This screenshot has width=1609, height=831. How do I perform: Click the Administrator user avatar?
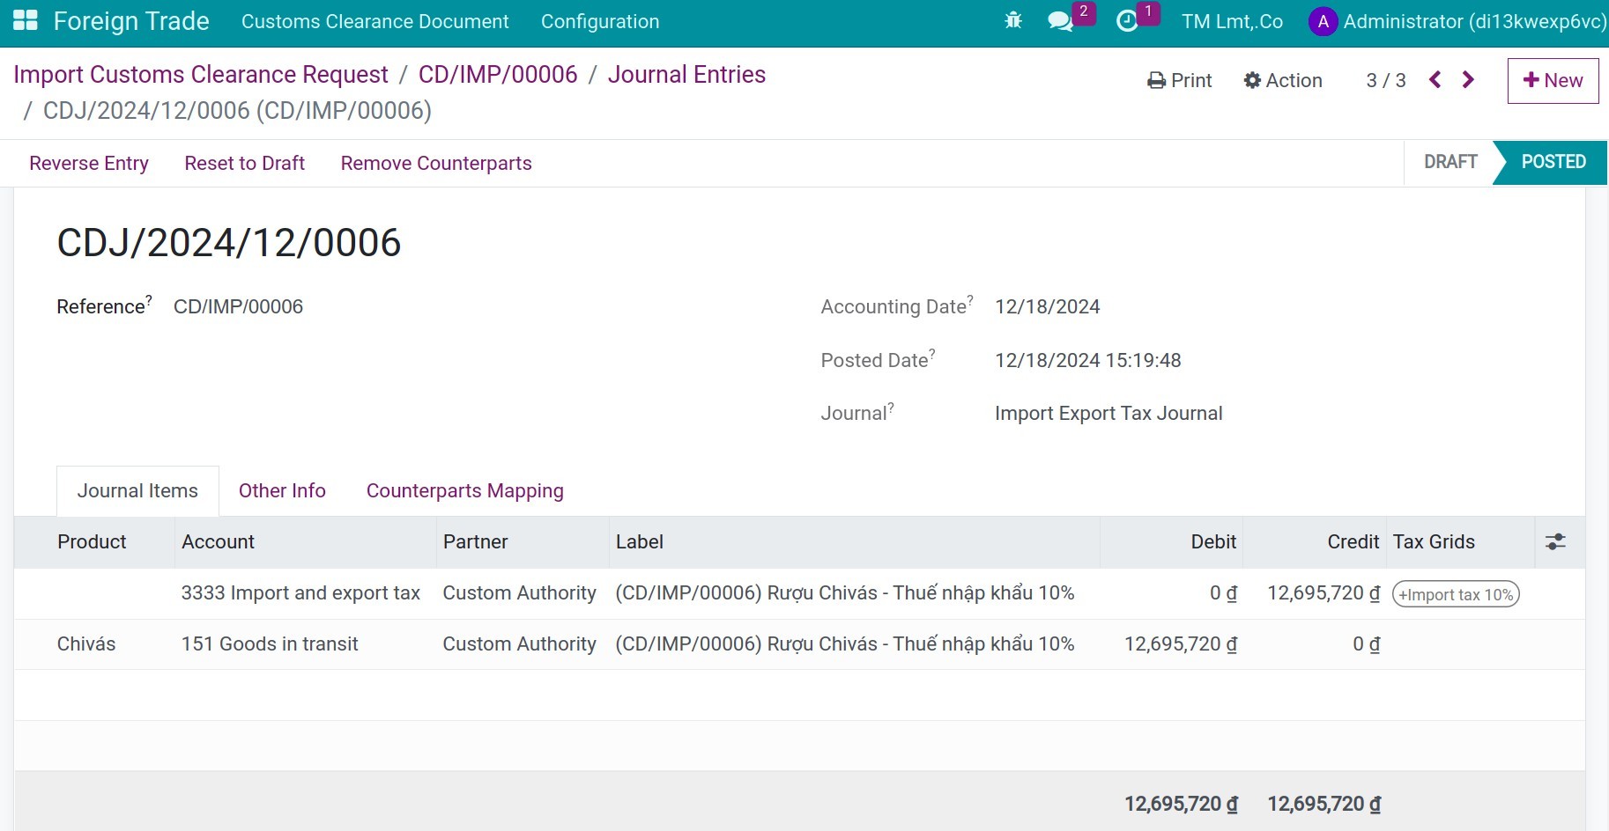click(x=1323, y=22)
